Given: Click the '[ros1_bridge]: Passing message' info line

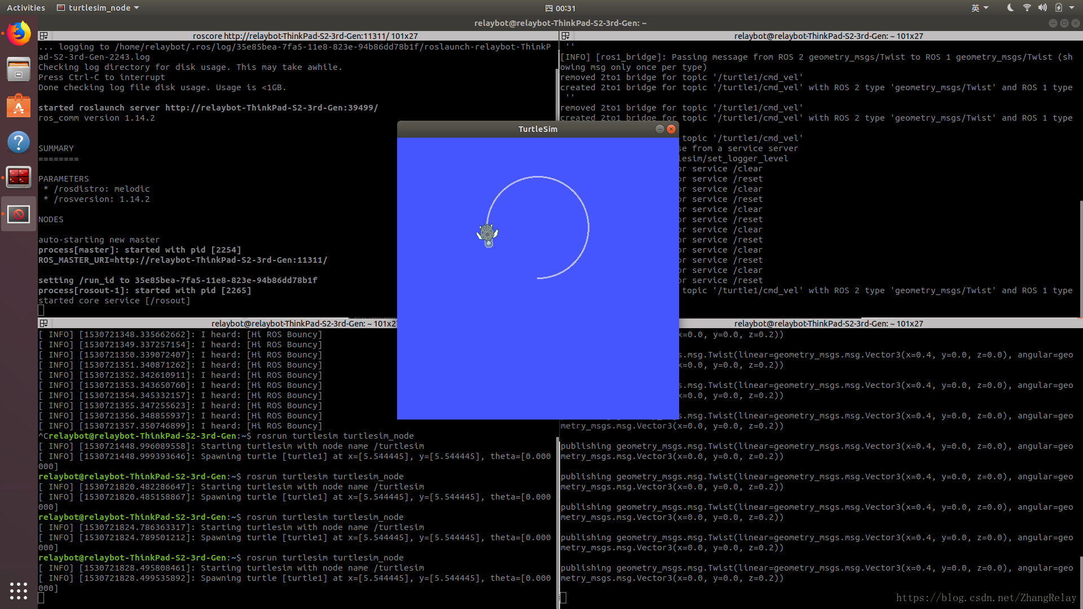Looking at the screenshot, I should point(816,62).
